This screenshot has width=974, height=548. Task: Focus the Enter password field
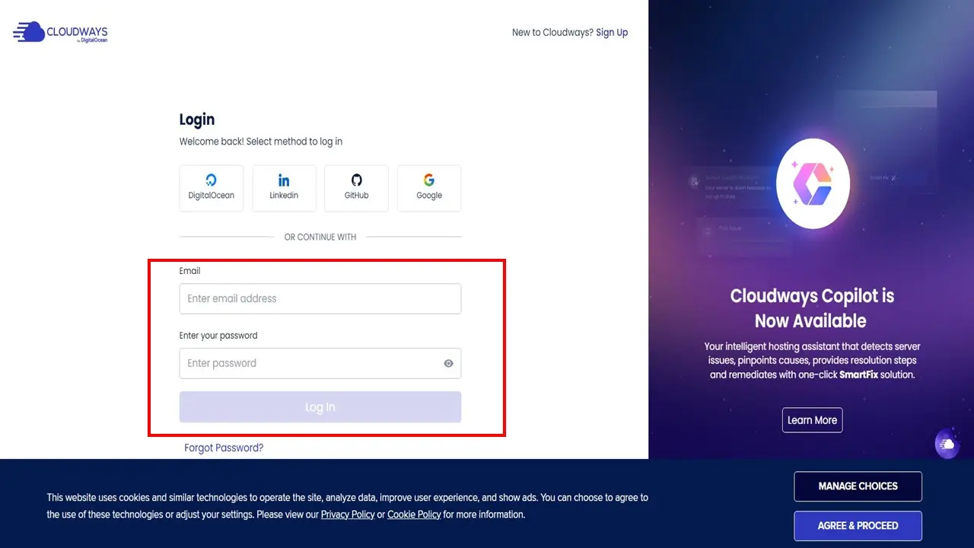320,363
